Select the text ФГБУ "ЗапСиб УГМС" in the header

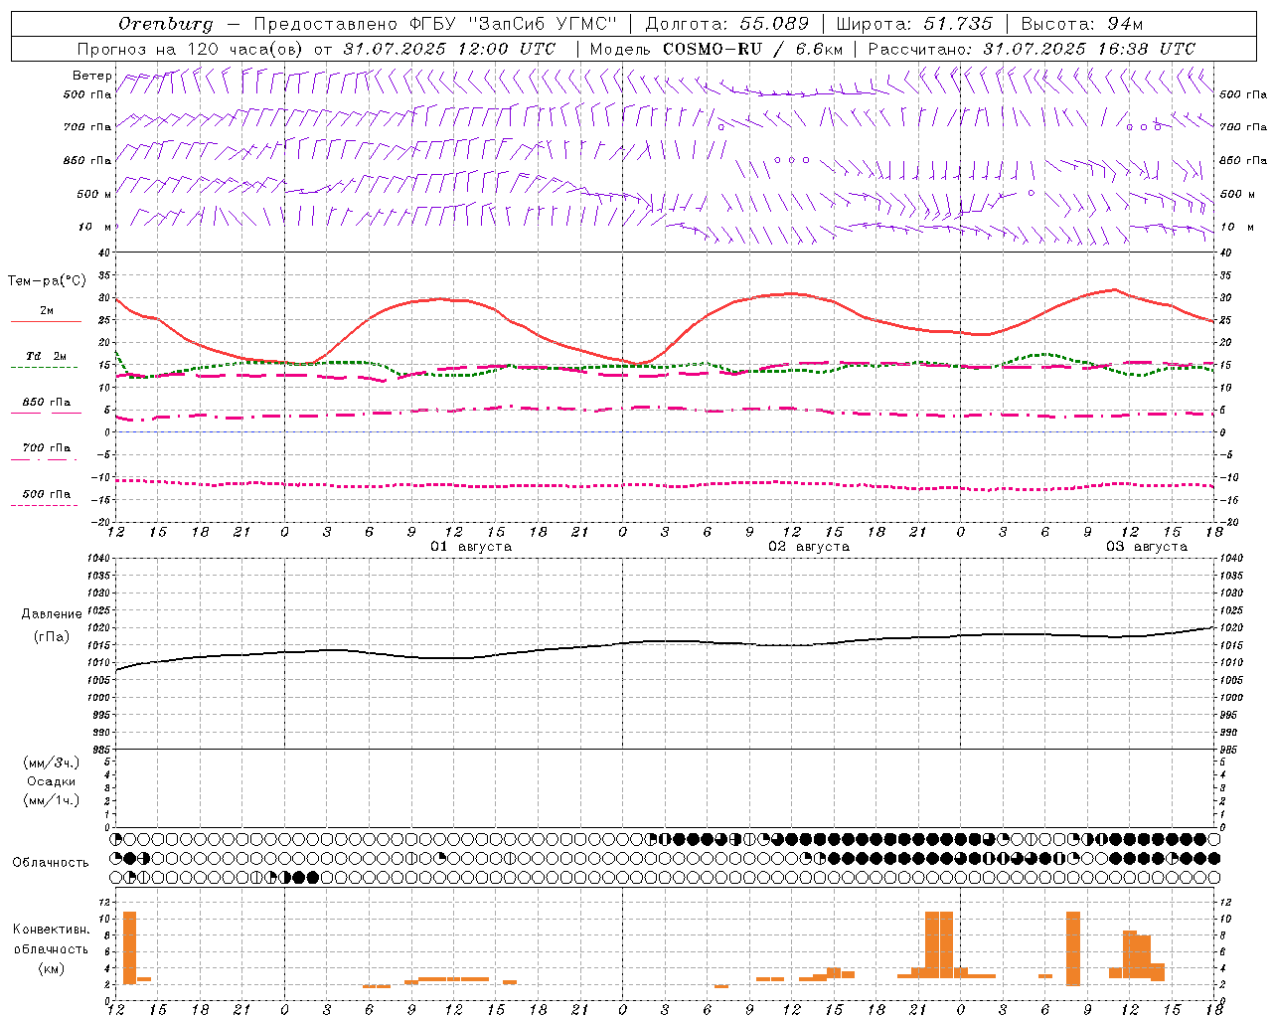click(x=513, y=23)
